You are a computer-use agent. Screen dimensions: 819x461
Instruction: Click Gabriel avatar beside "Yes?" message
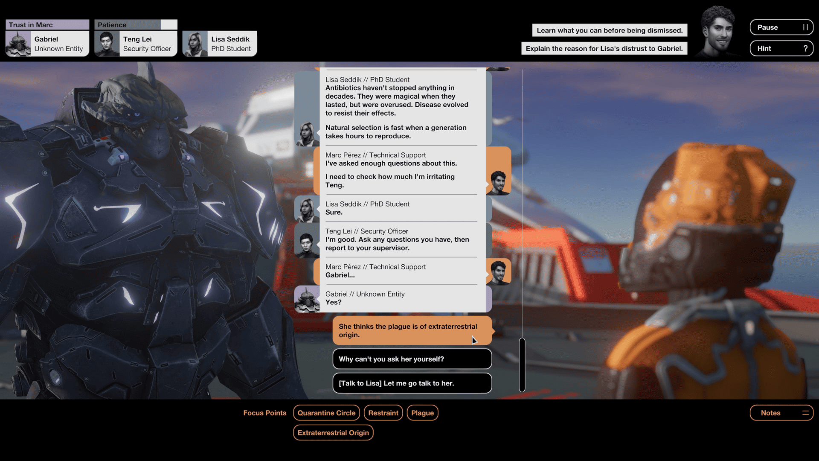(x=307, y=299)
